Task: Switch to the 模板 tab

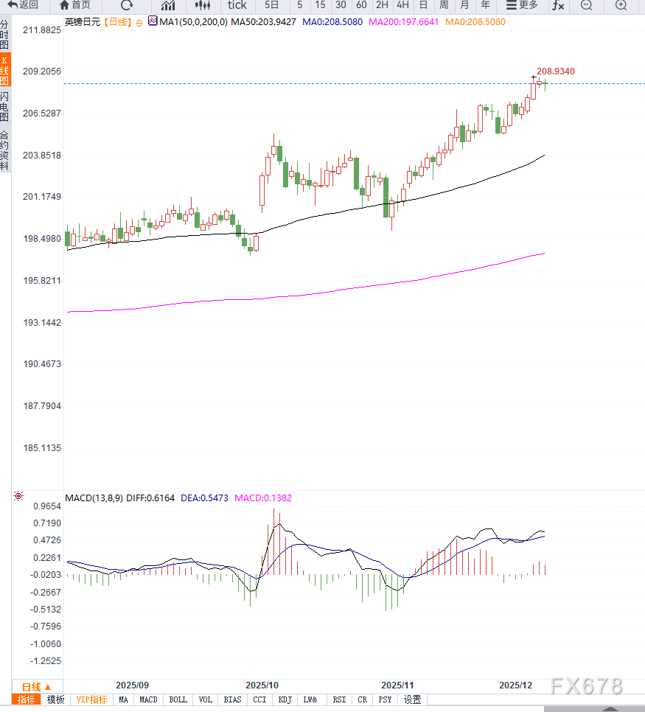Action: (56, 699)
